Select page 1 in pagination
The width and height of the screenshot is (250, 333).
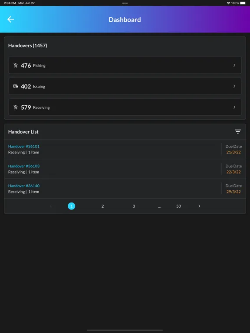tap(72, 206)
